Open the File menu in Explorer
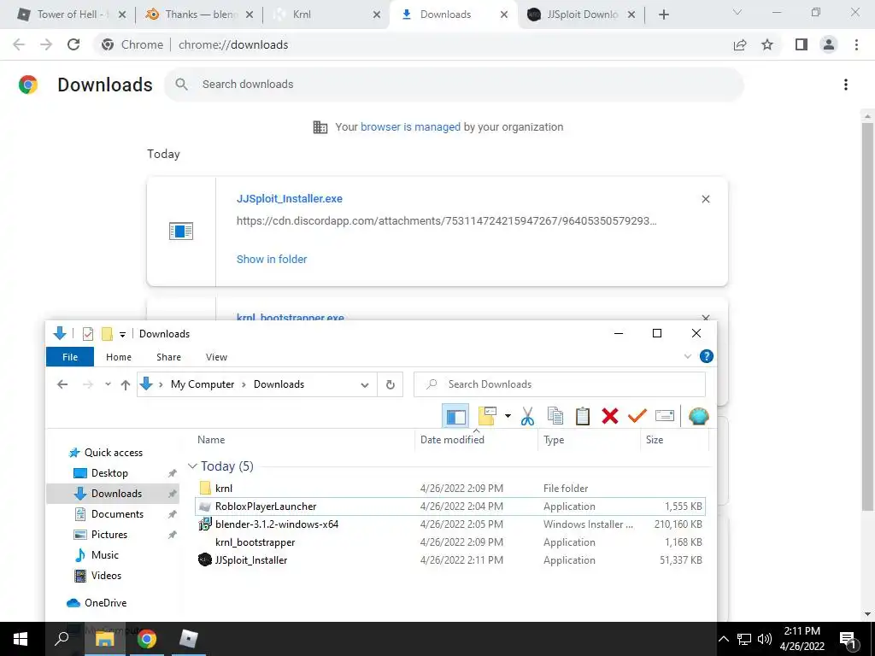Image resolution: width=875 pixels, height=656 pixels. point(70,357)
